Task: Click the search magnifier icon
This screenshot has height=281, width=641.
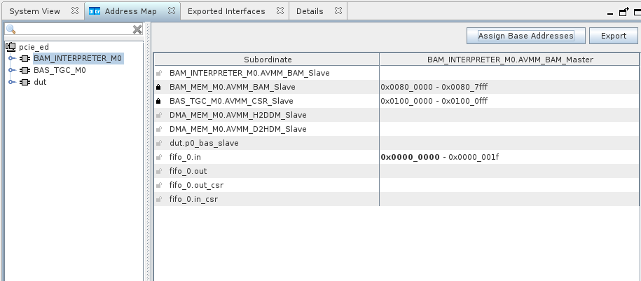Action: [11, 29]
